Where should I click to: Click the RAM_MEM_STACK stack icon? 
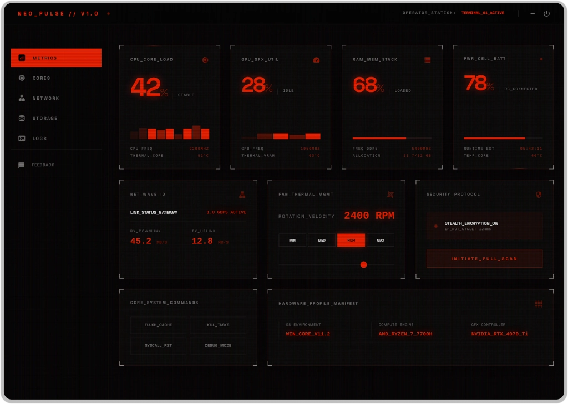pos(428,60)
